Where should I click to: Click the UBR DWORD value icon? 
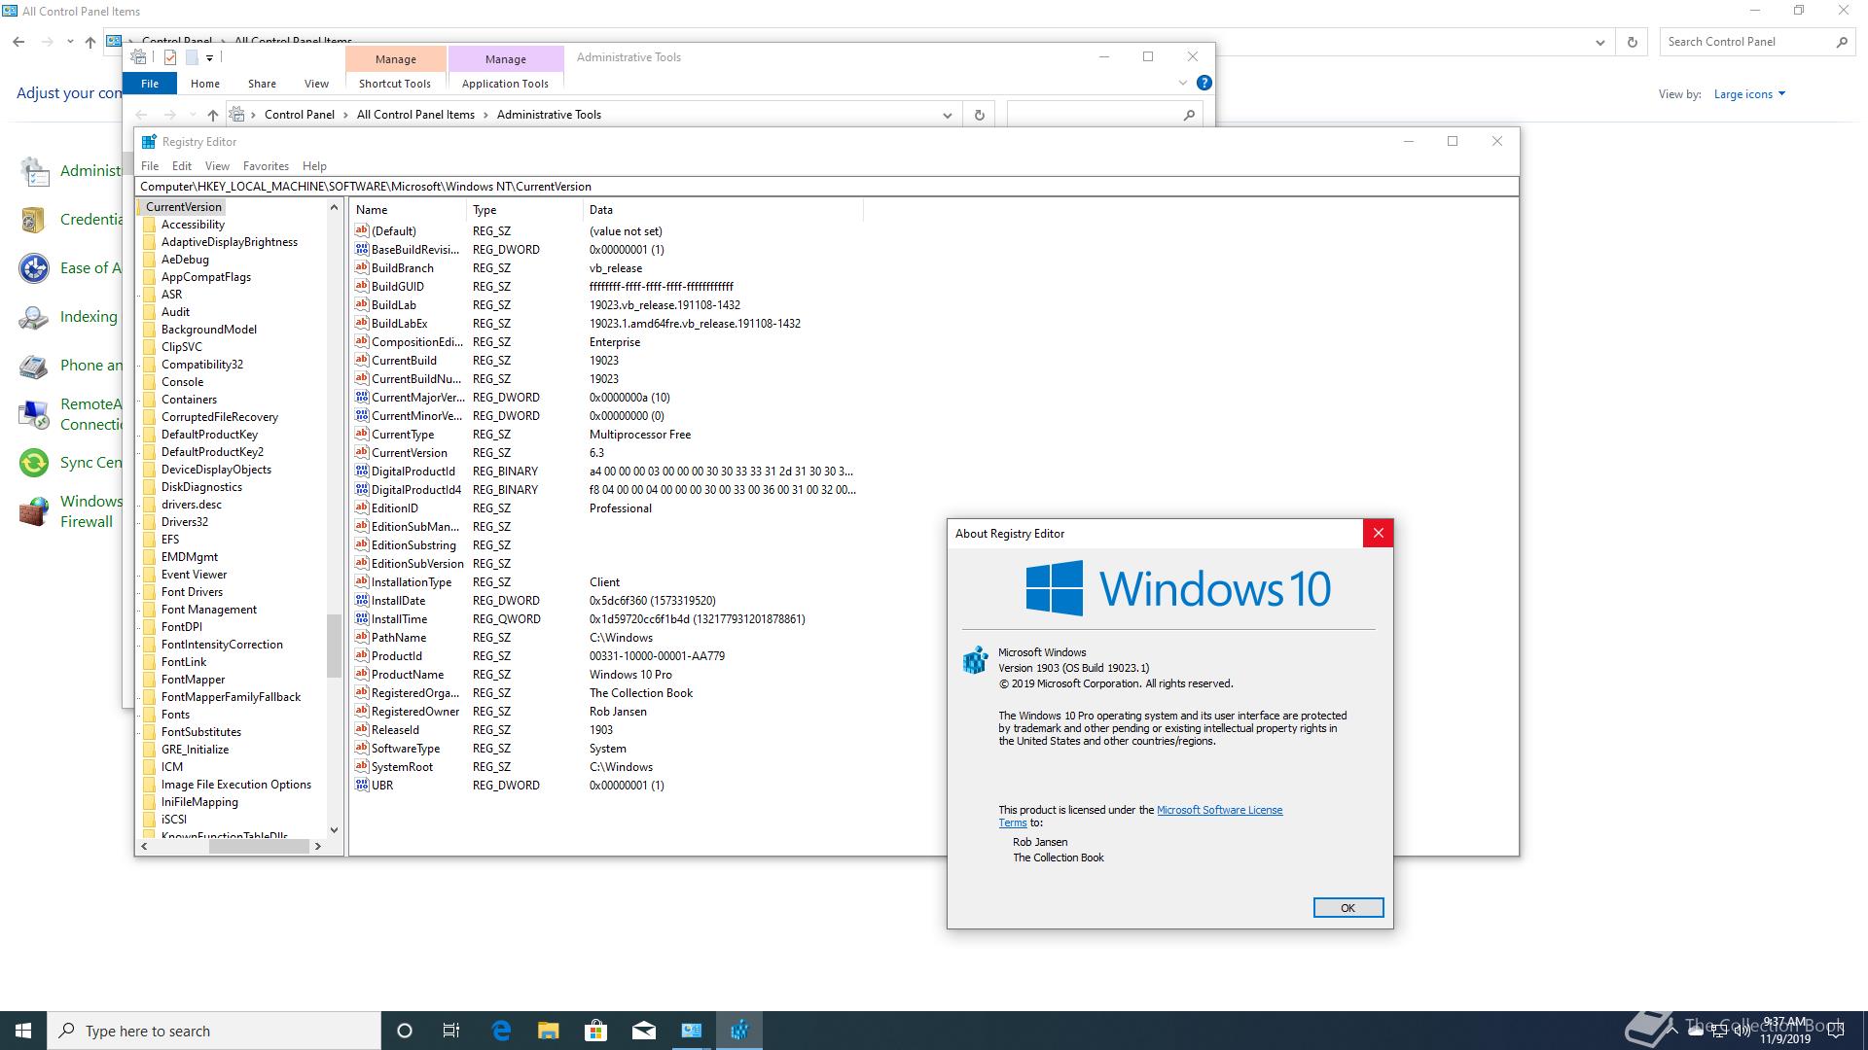click(362, 785)
